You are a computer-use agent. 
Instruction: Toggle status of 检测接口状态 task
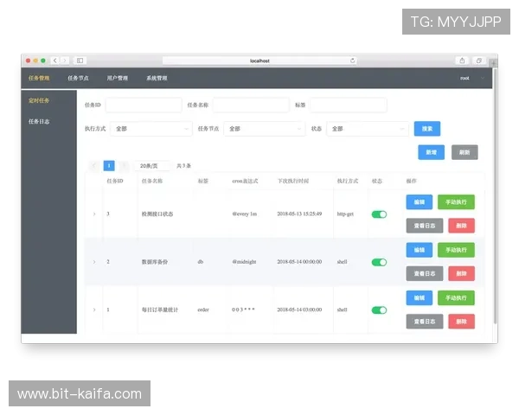[379, 214]
